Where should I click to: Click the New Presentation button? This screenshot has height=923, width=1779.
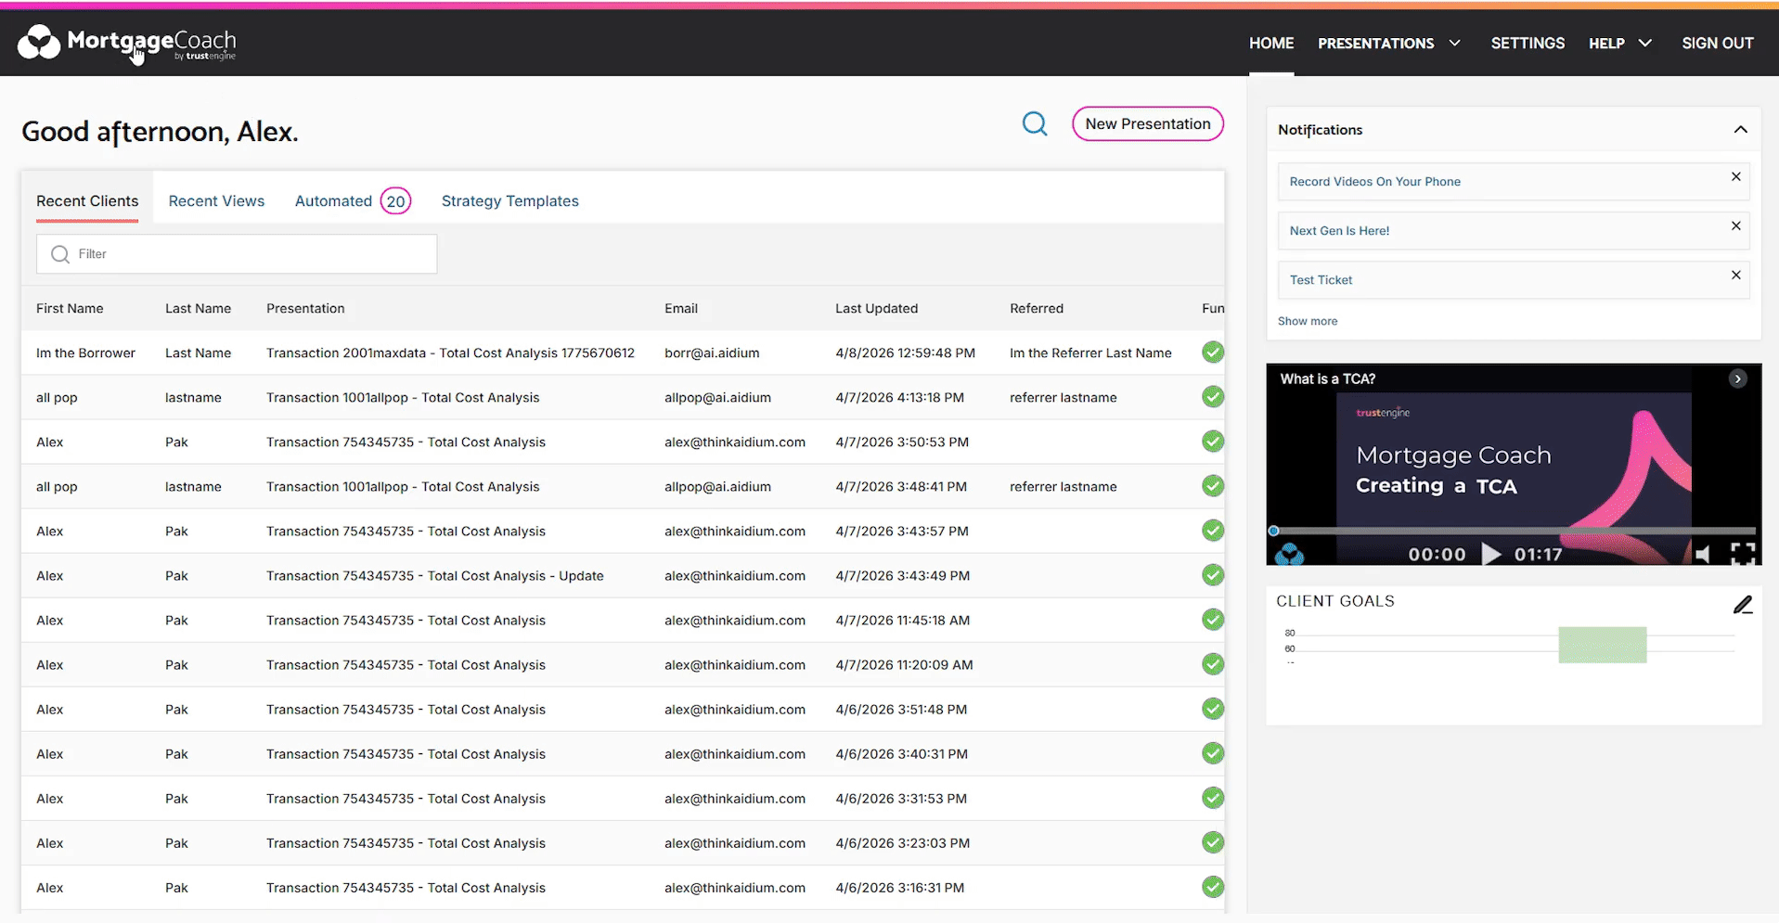point(1147,124)
